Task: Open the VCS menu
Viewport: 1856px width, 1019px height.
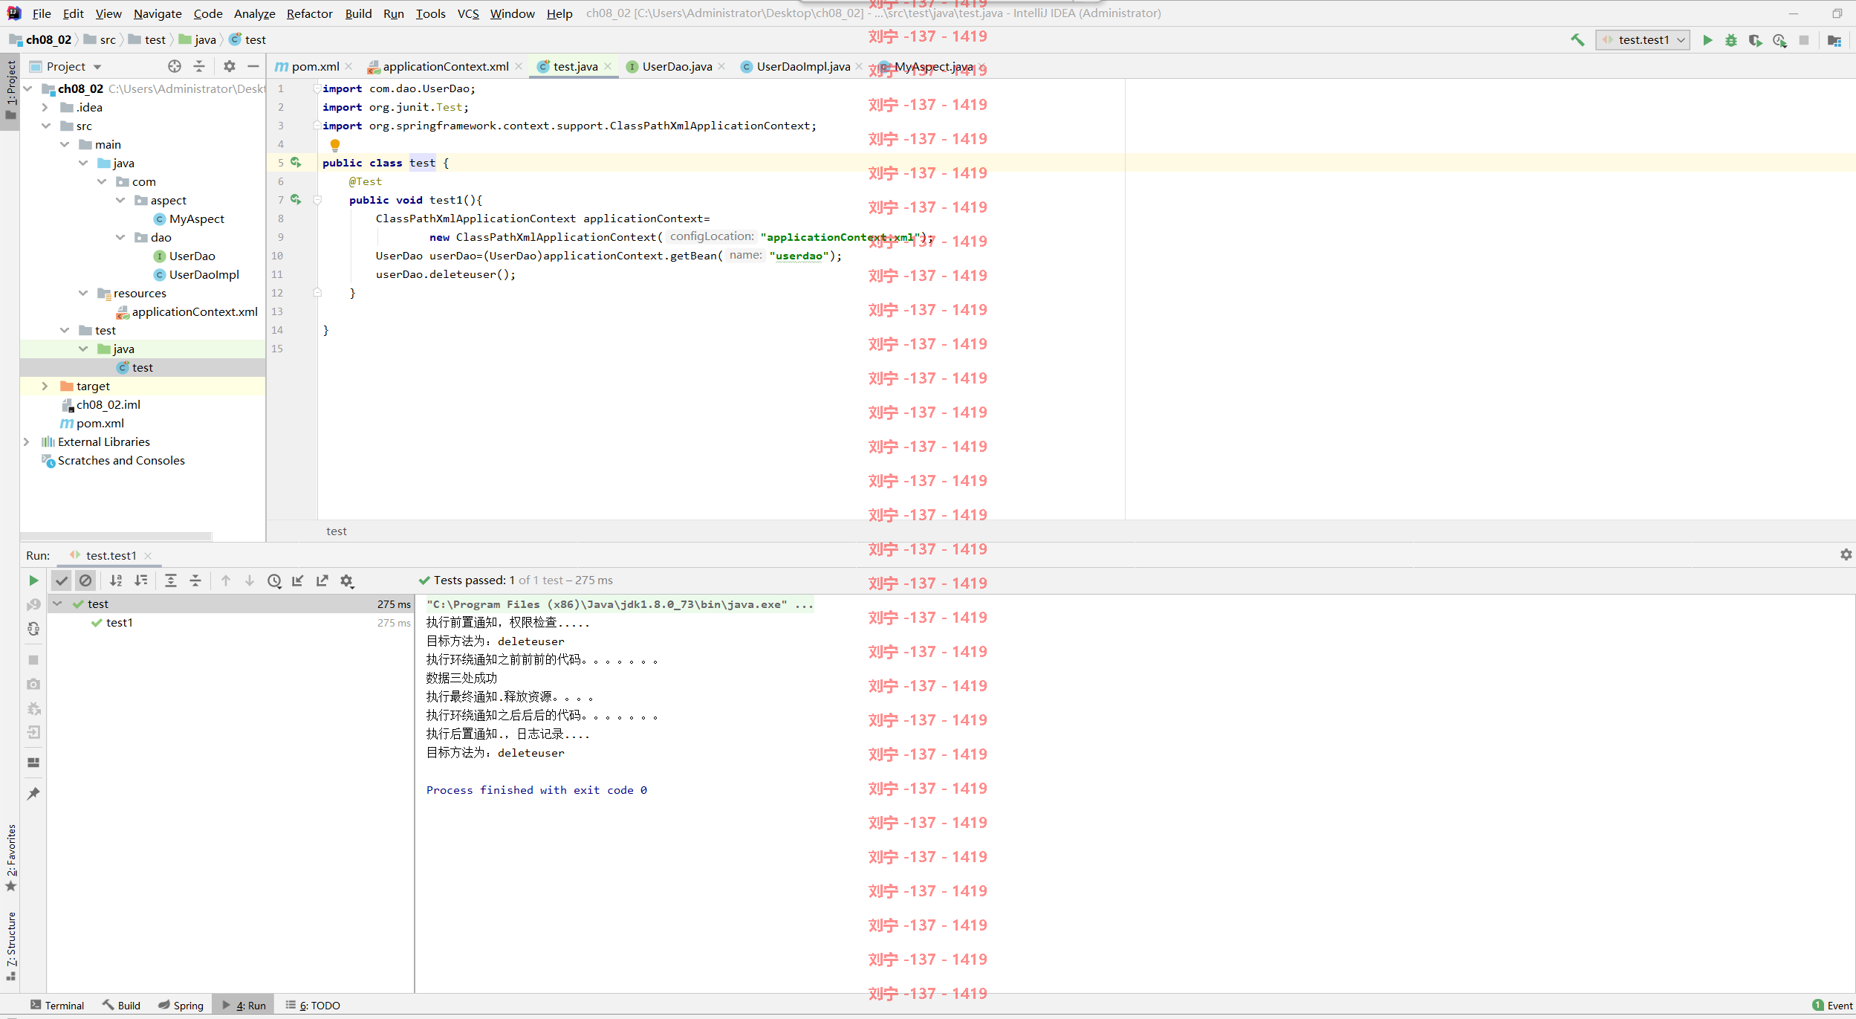Action: [x=468, y=13]
